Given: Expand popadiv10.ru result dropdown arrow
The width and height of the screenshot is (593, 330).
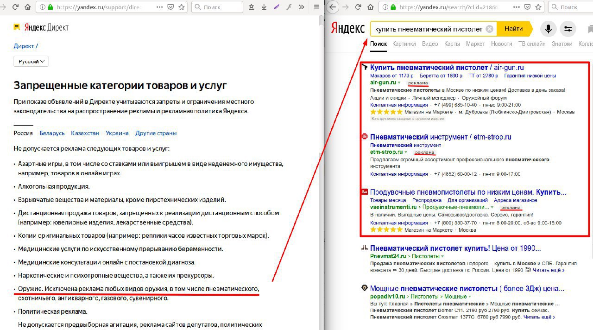Looking at the screenshot, I should click(470, 296).
